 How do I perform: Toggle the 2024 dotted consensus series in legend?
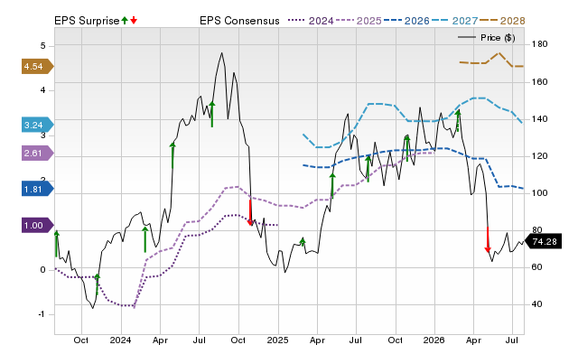311,21
